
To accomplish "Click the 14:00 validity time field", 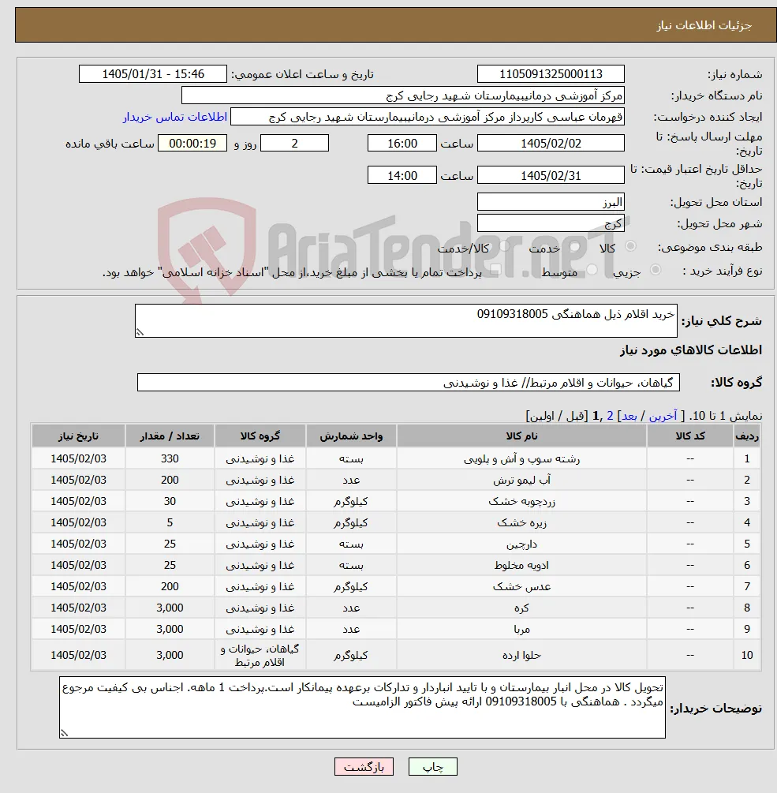I will point(402,175).
